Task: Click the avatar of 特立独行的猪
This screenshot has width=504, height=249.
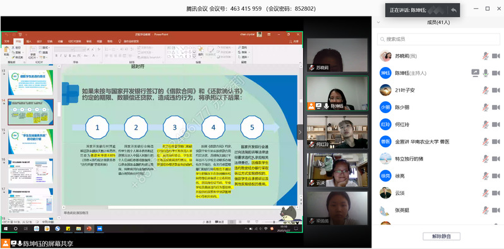Action: pyautogui.click(x=385, y=159)
